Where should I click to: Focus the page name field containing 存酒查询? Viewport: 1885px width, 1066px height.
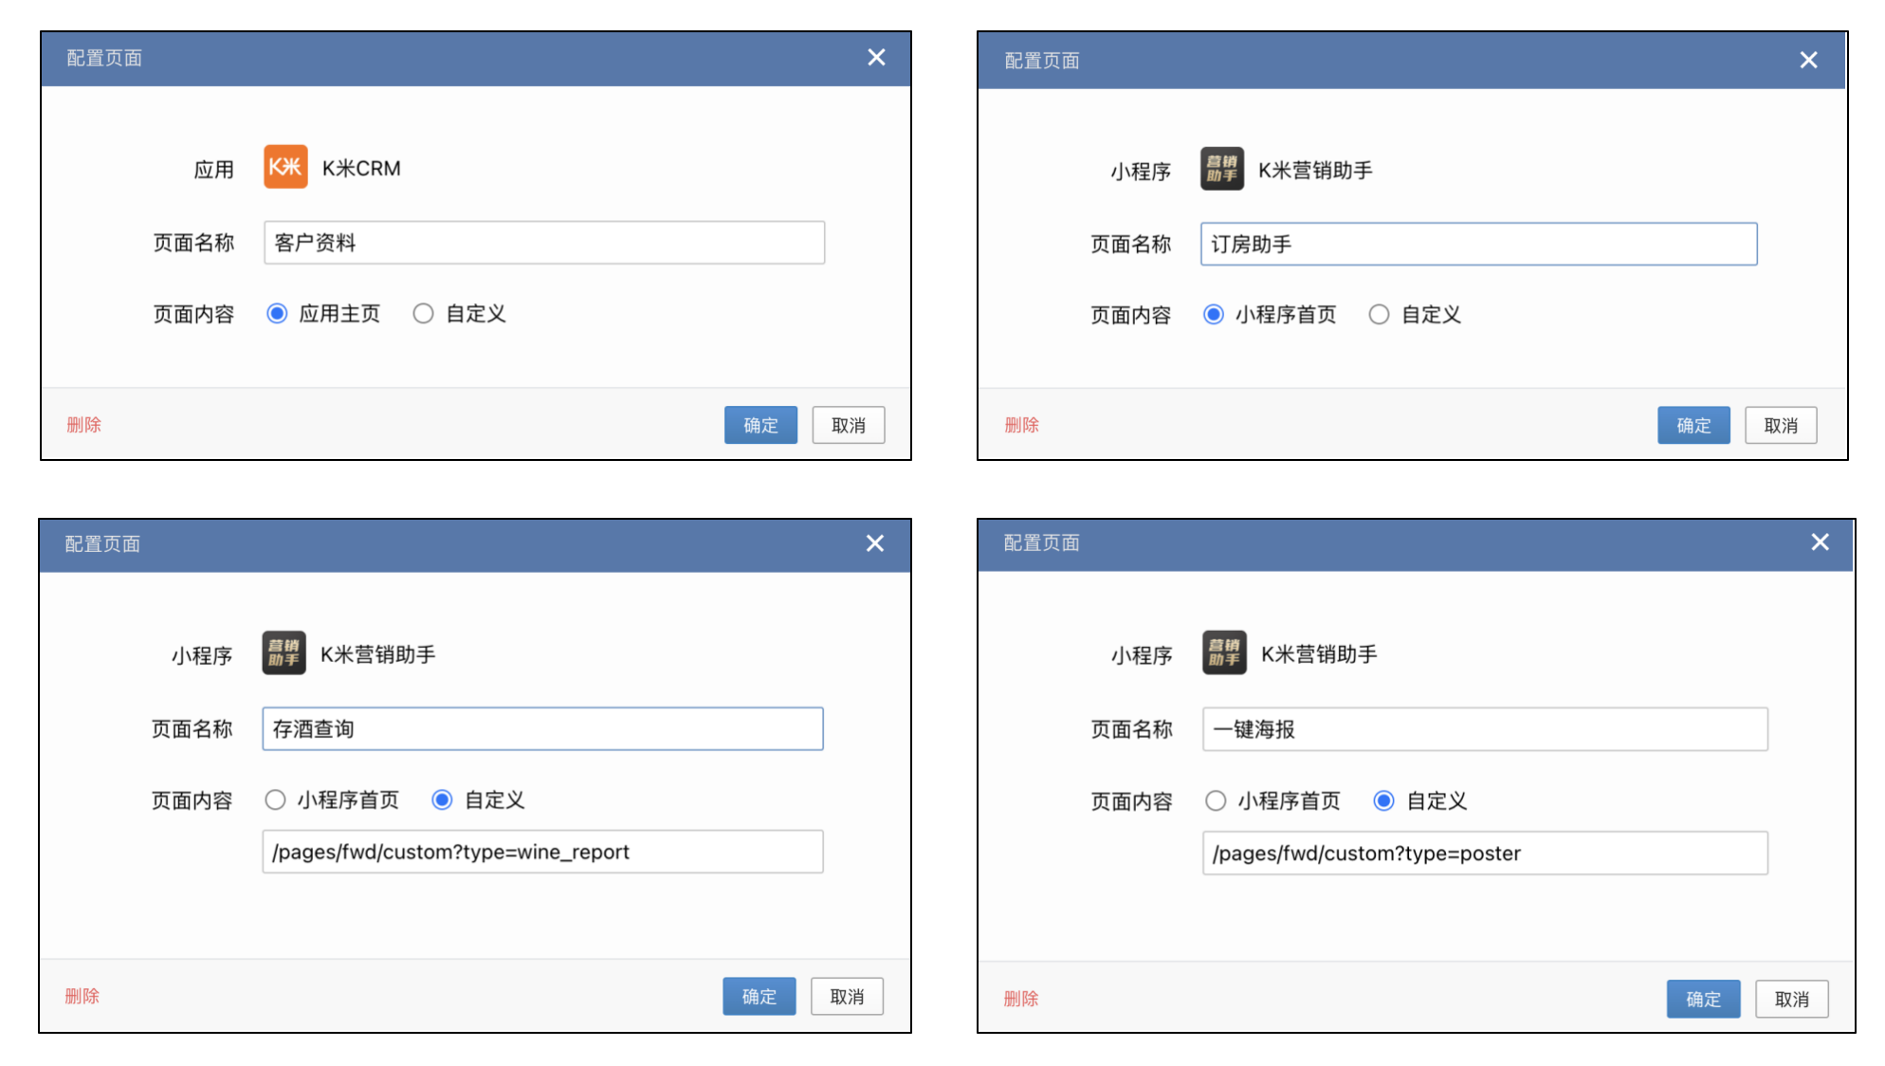tap(542, 729)
